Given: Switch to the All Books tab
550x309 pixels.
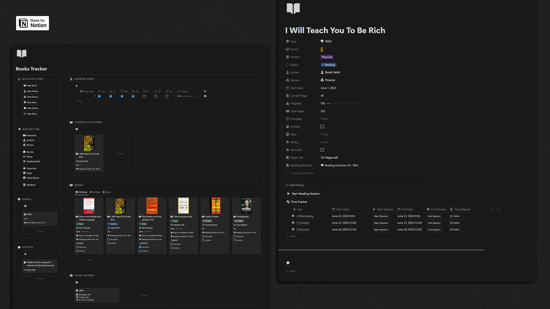Looking at the screenshot, I should (82, 192).
